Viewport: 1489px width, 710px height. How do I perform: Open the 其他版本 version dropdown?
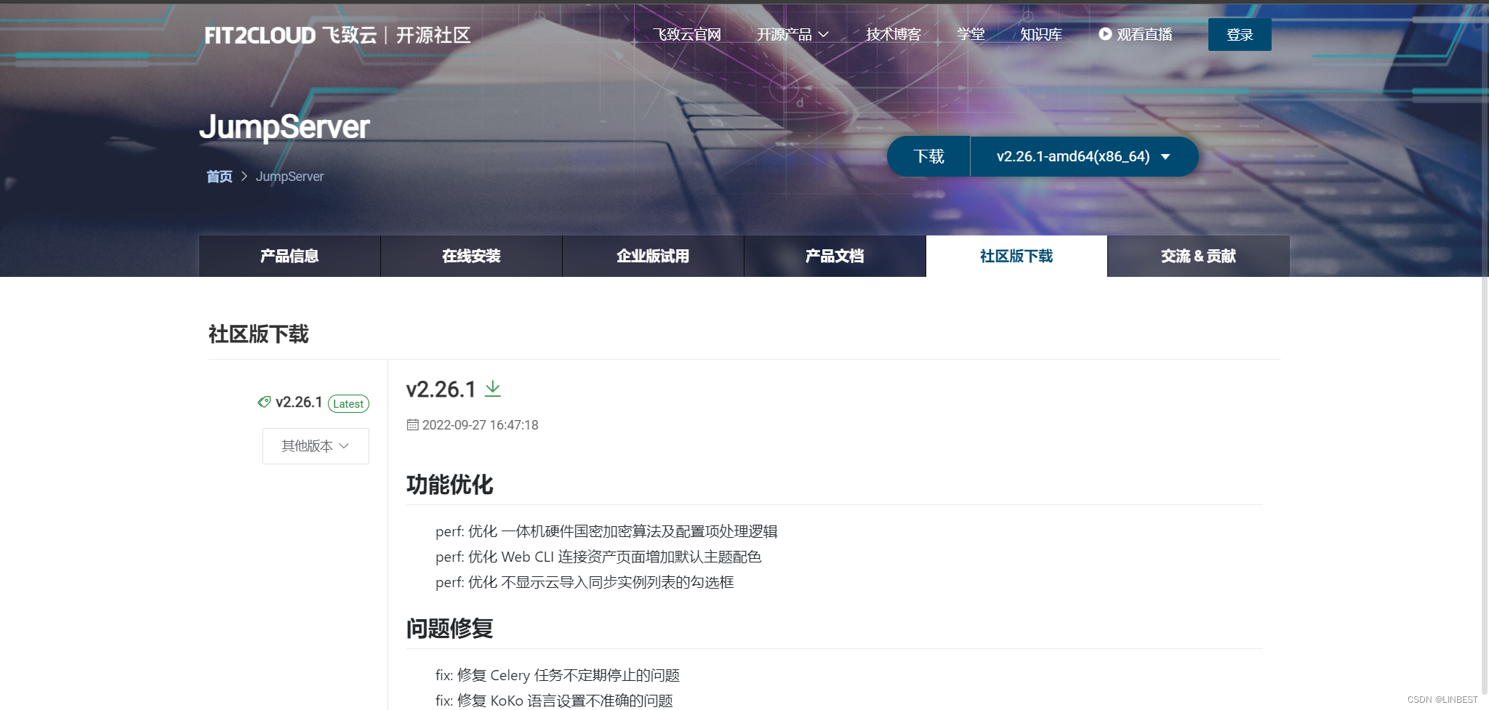click(315, 445)
